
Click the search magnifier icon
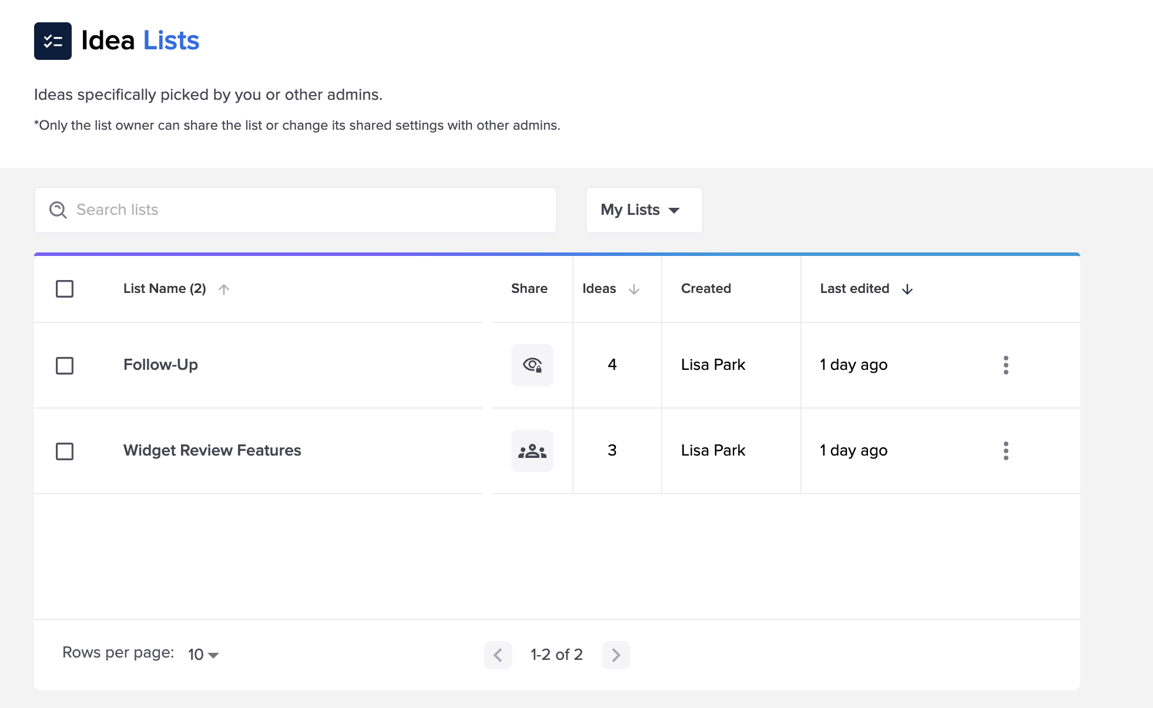[x=58, y=210]
